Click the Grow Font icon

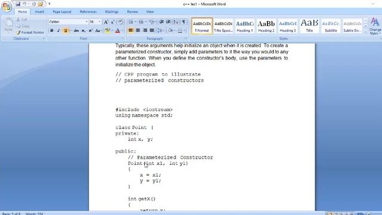point(106,22)
